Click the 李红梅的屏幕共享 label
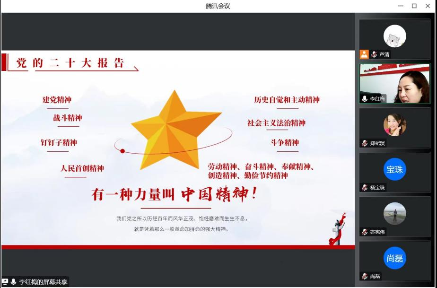This screenshot has height=288, width=437. pyautogui.click(x=43, y=282)
